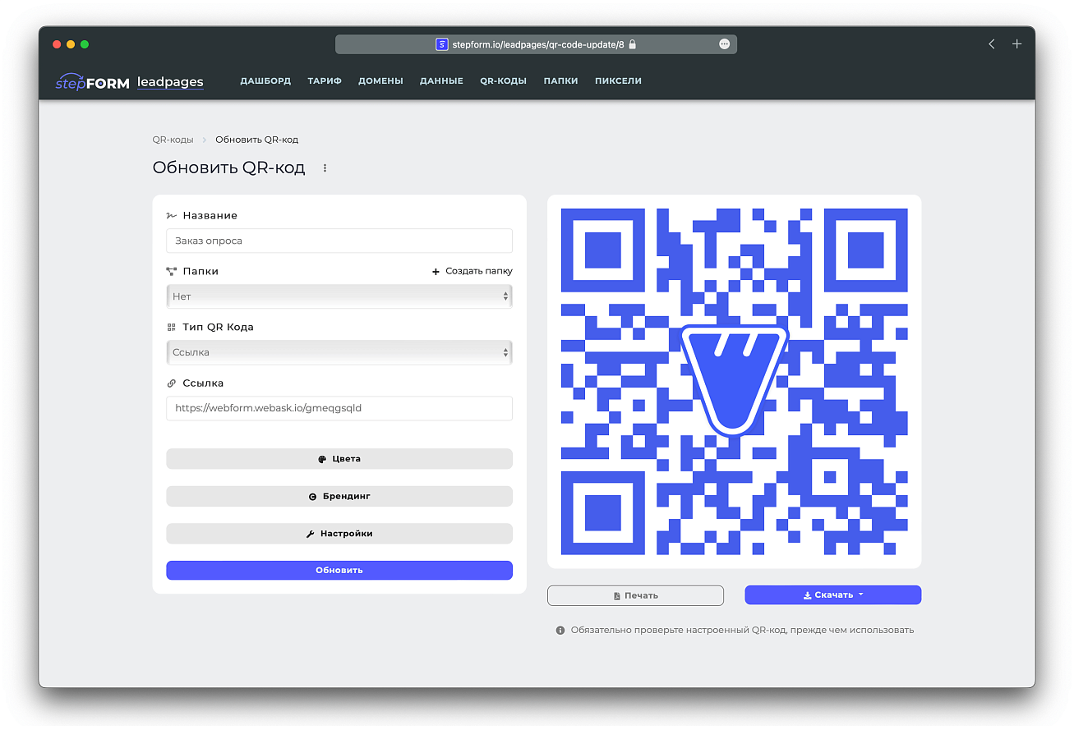Viewport: 1074px width, 739px height.
Task: Open the three-dot menu beside Обновить QR-код title
Action: [325, 168]
